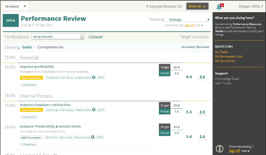Image resolution: width=266 pixels, height=155 pixels.
Task: Open the notifications bell icon
Action: click(219, 6)
